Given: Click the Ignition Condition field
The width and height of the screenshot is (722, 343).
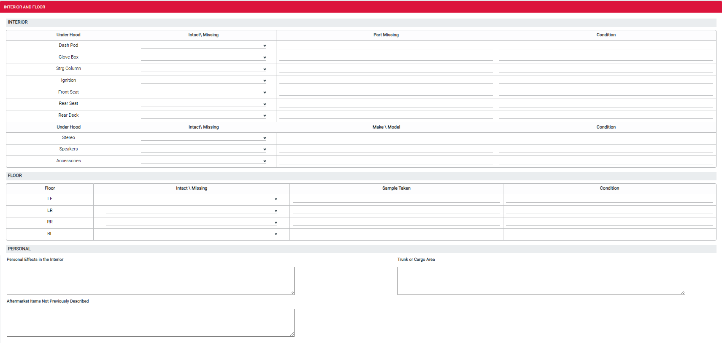Looking at the screenshot, I should click(x=606, y=80).
